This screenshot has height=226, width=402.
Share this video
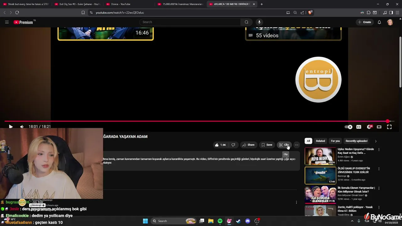click(248, 145)
